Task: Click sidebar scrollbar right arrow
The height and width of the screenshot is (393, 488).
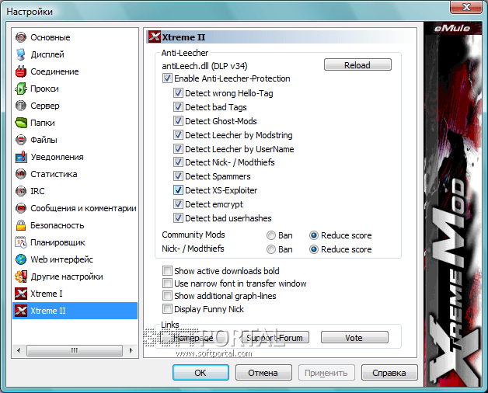Action: pyautogui.click(x=131, y=351)
